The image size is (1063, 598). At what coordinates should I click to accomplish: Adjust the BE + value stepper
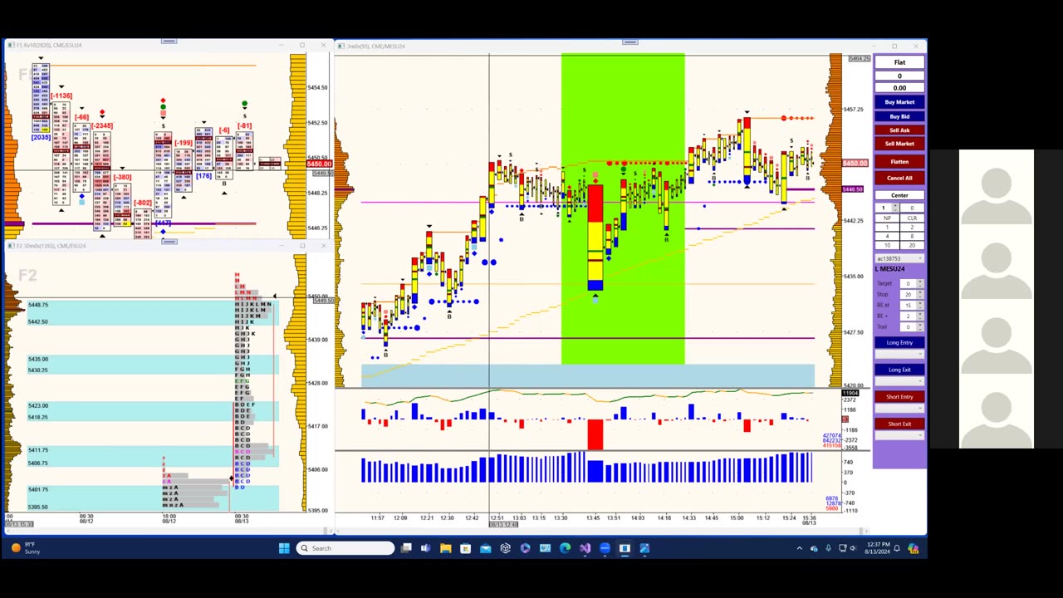point(920,316)
